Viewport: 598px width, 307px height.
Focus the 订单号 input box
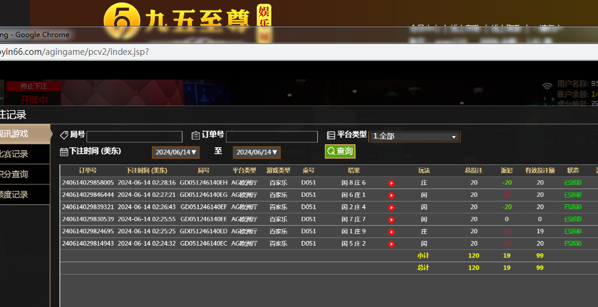[271, 137]
